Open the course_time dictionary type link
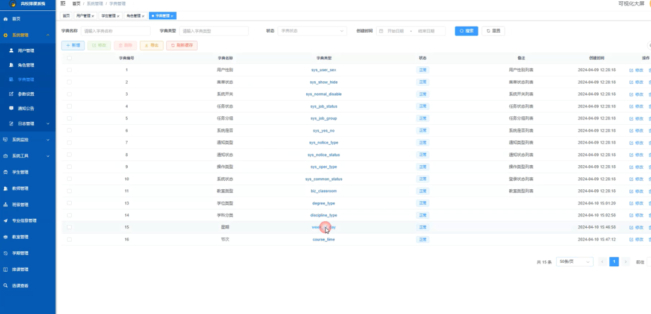Image resolution: width=651 pixels, height=314 pixels. (x=324, y=240)
